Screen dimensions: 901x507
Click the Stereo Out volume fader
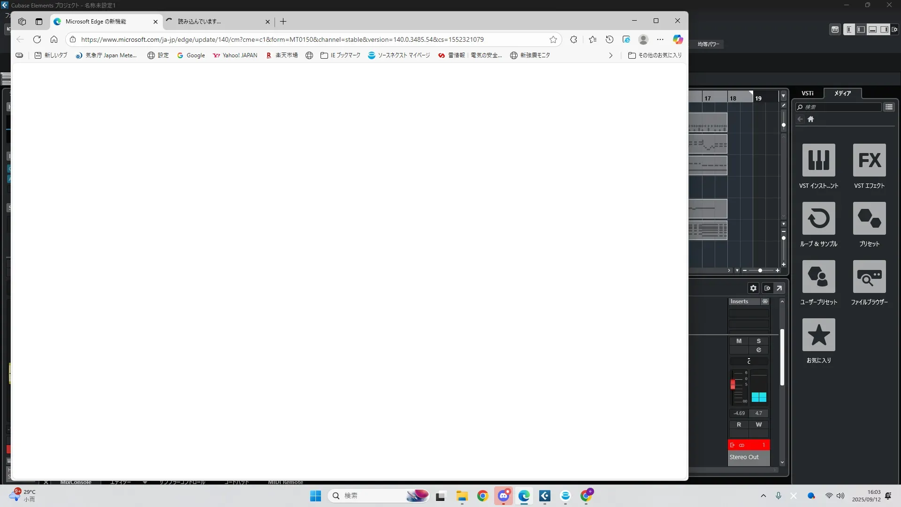pos(733,384)
